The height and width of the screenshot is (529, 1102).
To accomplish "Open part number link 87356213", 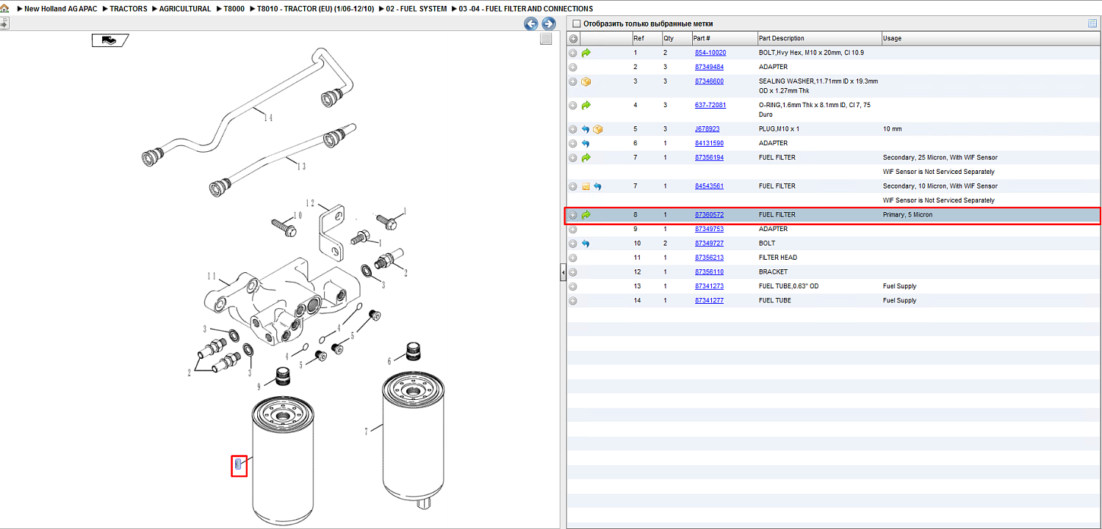I will pos(709,258).
